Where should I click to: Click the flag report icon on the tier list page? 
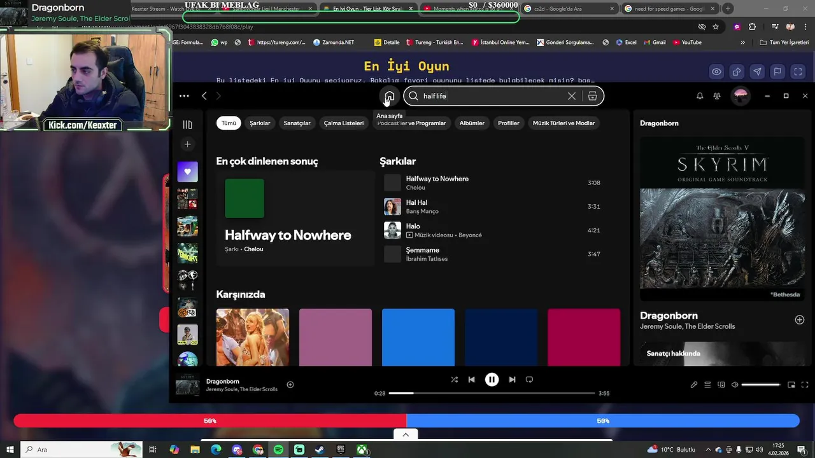click(x=777, y=72)
